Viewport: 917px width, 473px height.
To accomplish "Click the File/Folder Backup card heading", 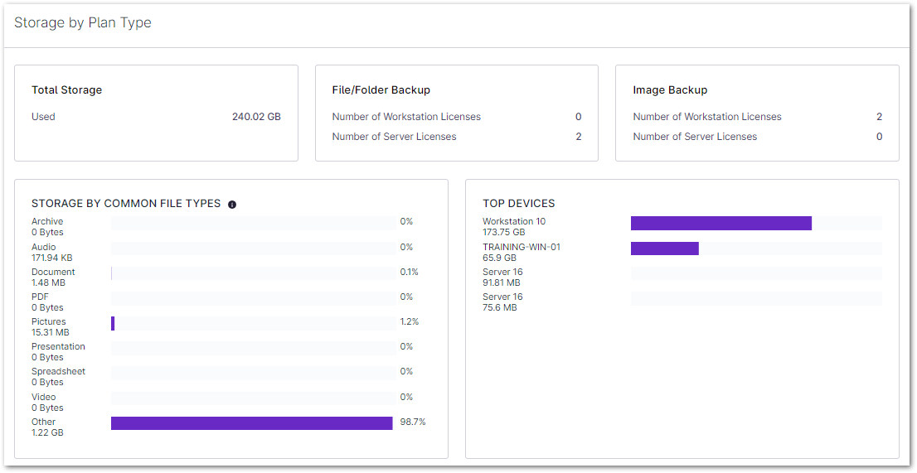I will [x=381, y=89].
